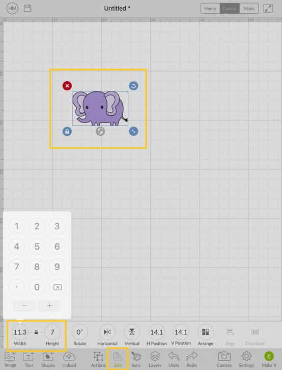Tap keypad digit 6
Screen dimensions: 282x370
(57, 246)
